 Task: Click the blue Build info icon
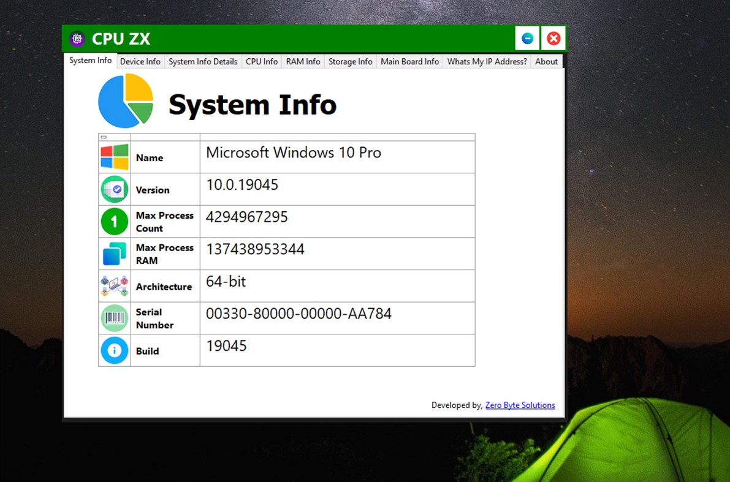115,350
